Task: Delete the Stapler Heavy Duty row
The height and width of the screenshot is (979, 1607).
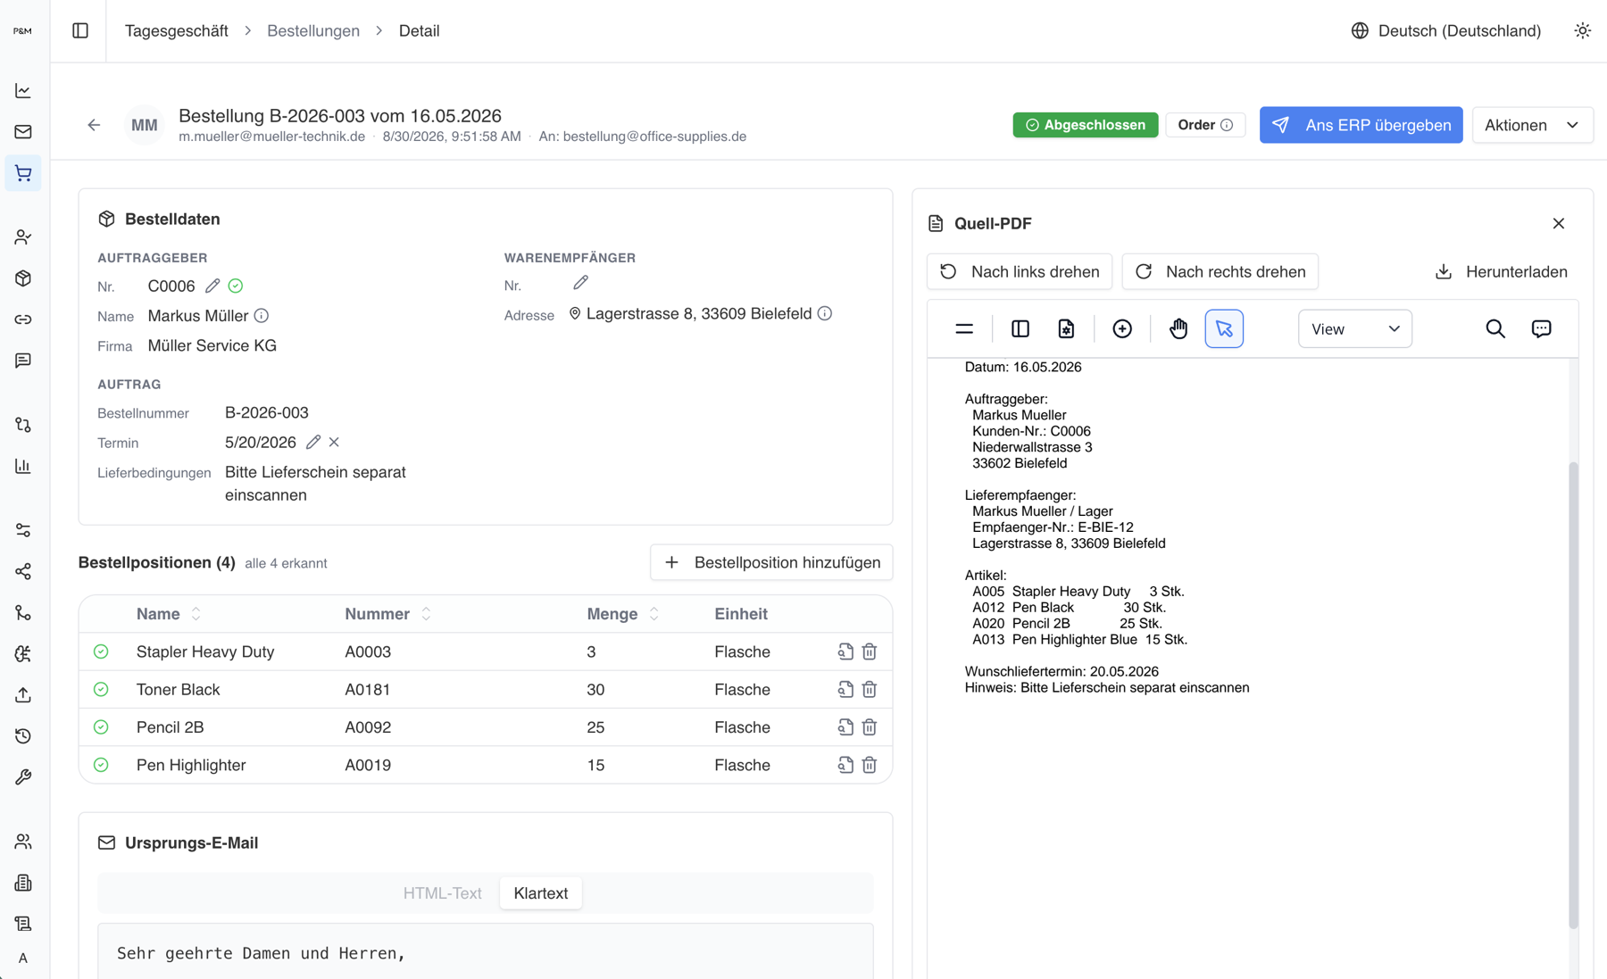Action: pos(870,651)
